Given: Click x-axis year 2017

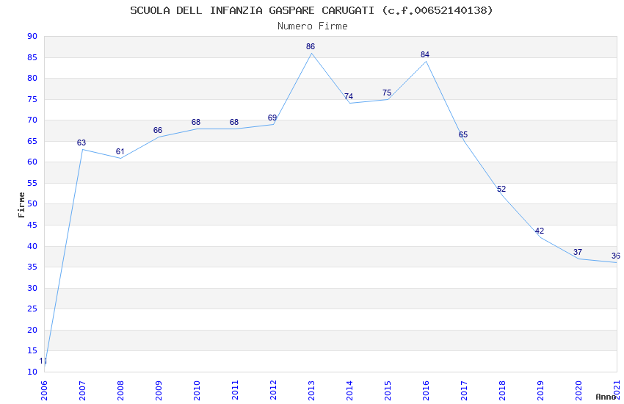Looking at the screenshot, I should (x=465, y=391).
